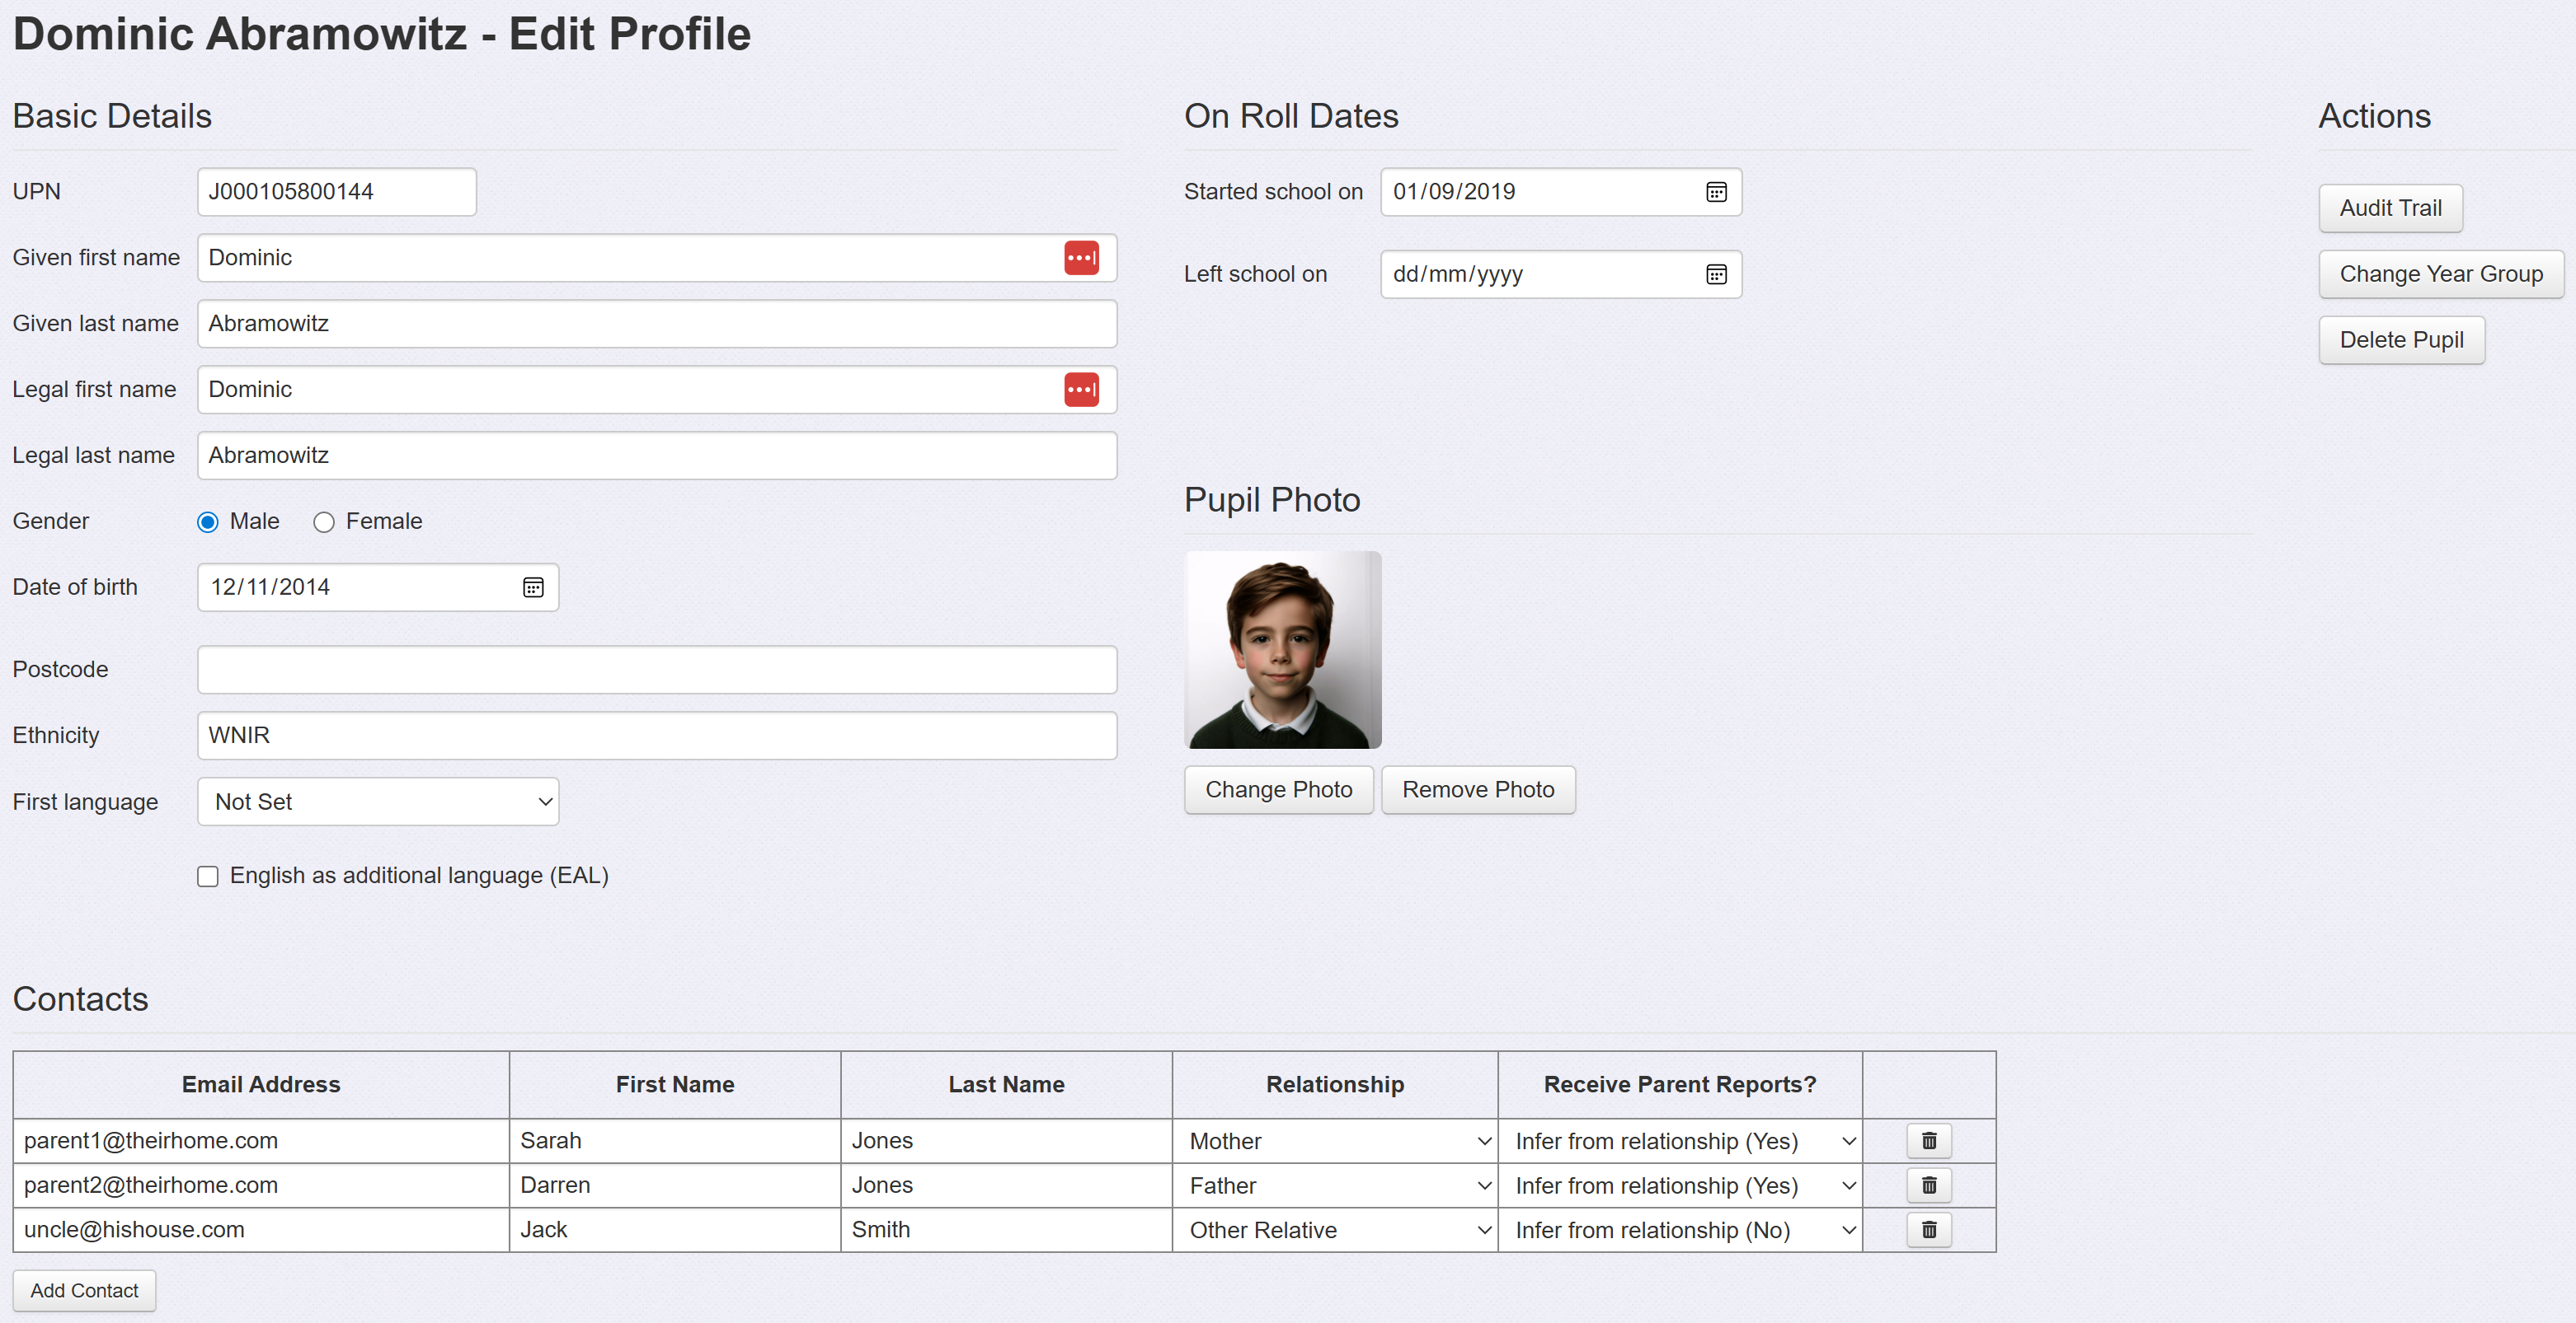Open Relationship dropdown showing Father

point(1336,1185)
